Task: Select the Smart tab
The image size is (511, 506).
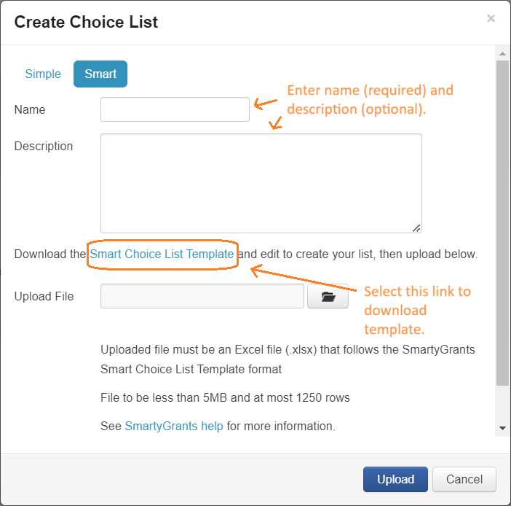Action: click(x=100, y=74)
